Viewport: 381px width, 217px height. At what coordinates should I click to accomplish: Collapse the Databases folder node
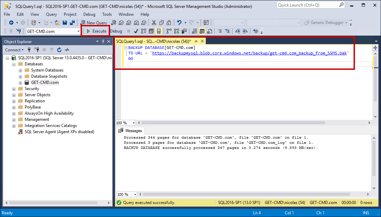14,64
